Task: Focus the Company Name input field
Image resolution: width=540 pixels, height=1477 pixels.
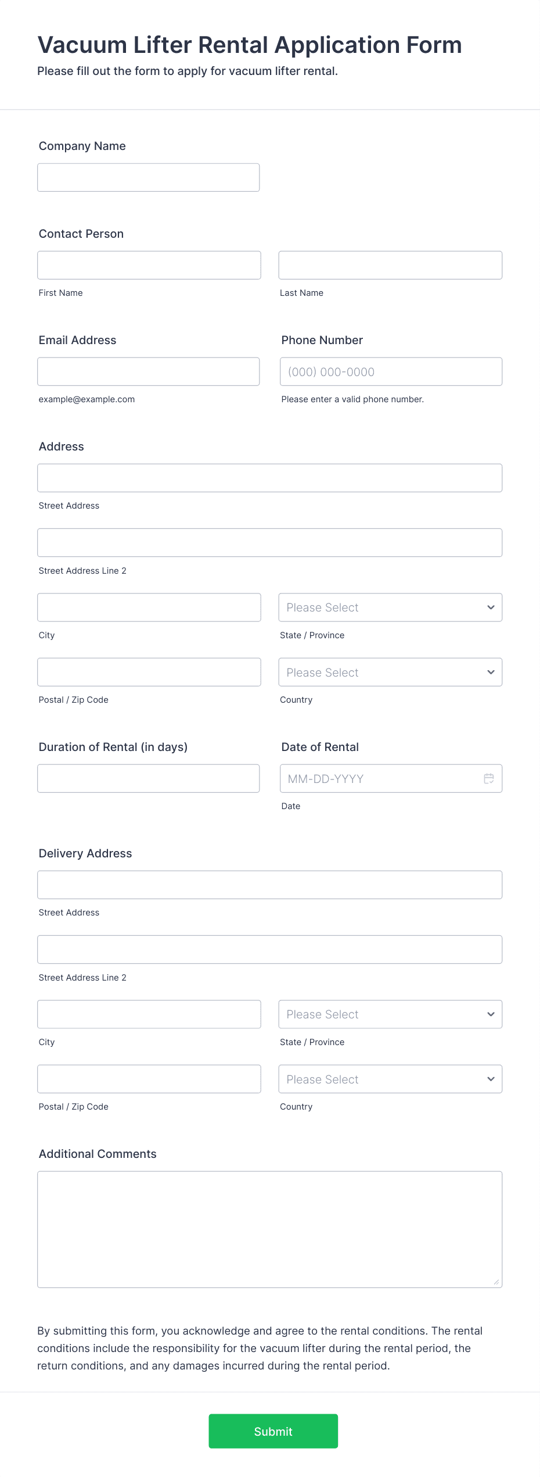Action: (149, 177)
